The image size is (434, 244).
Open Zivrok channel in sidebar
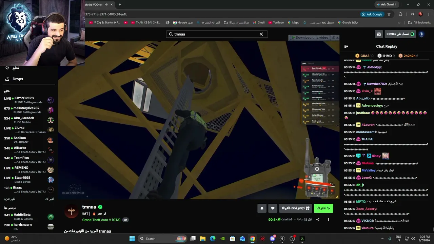point(29,130)
